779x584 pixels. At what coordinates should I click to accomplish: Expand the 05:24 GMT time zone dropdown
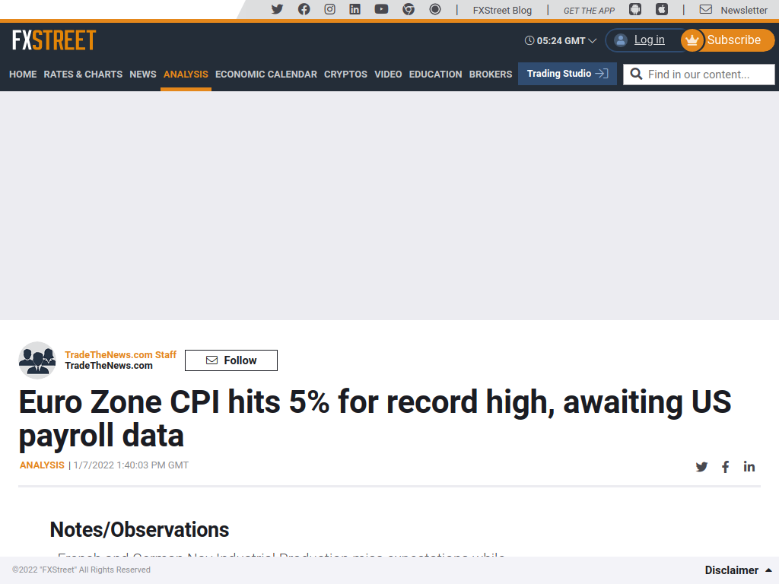click(561, 41)
